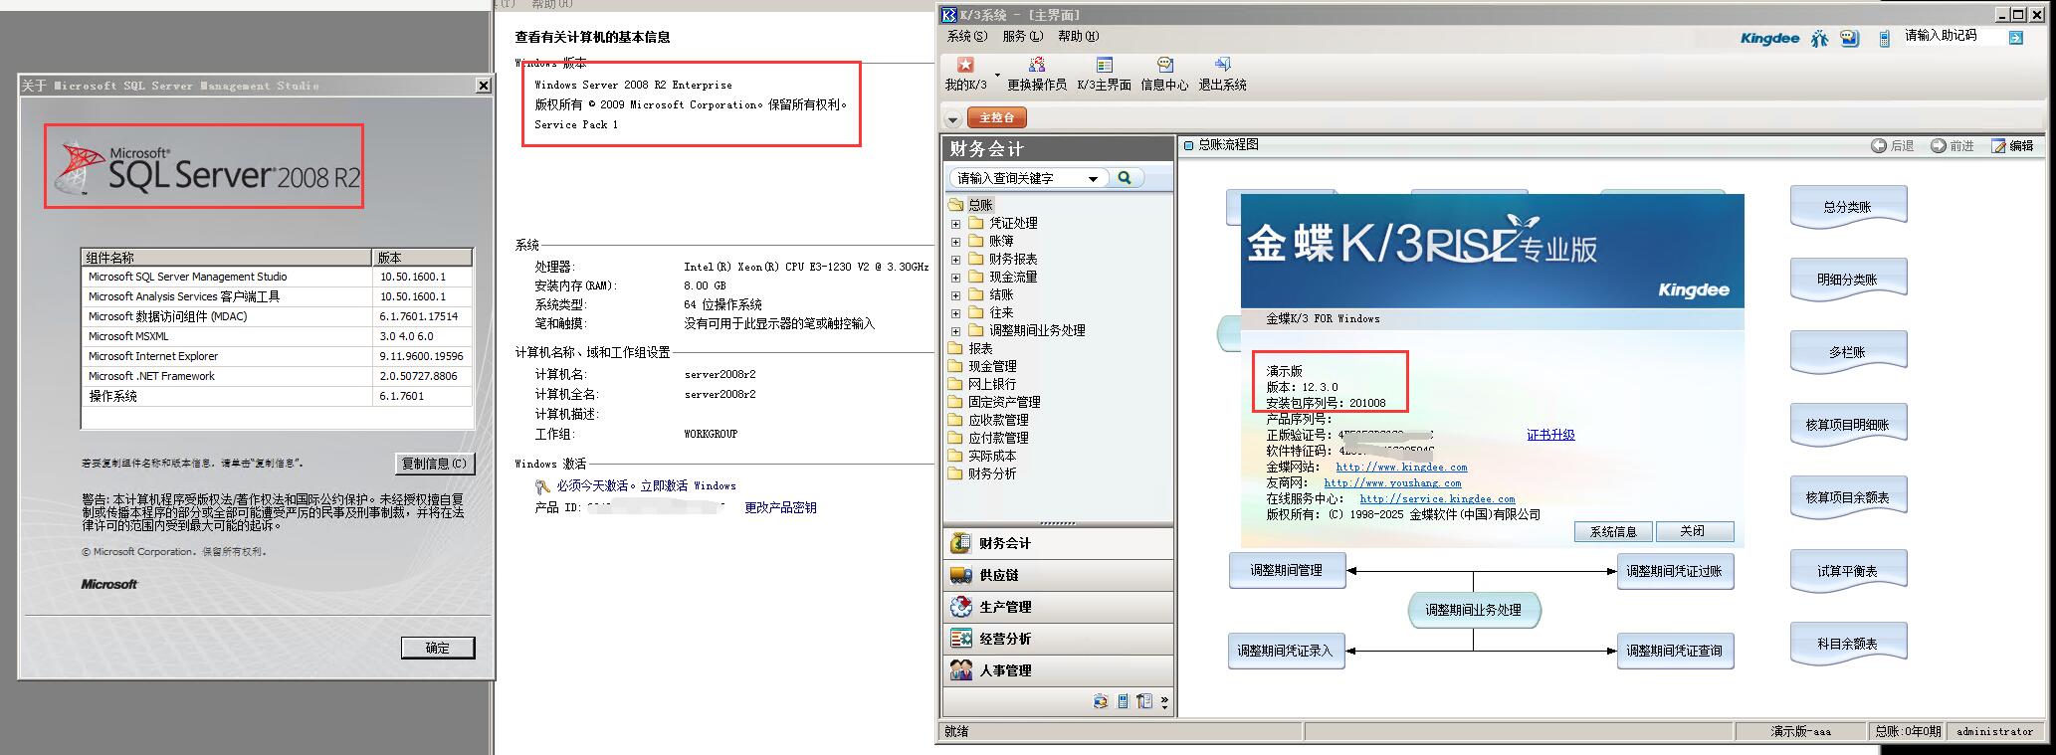2056x755 pixels.
Task: Select the 人事管理 people module icon
Action: pyautogui.click(x=960, y=670)
